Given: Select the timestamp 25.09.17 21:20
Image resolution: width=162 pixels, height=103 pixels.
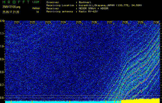Looking at the screenshot, I should coord(11,12).
